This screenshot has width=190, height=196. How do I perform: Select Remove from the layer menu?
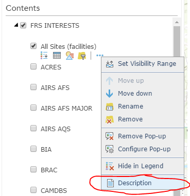(x=143, y=119)
